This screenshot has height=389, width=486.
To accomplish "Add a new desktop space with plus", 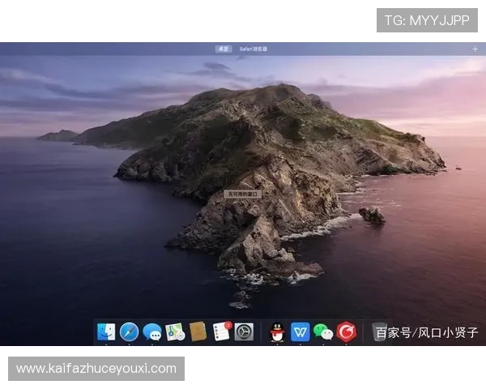I will (x=475, y=49).
